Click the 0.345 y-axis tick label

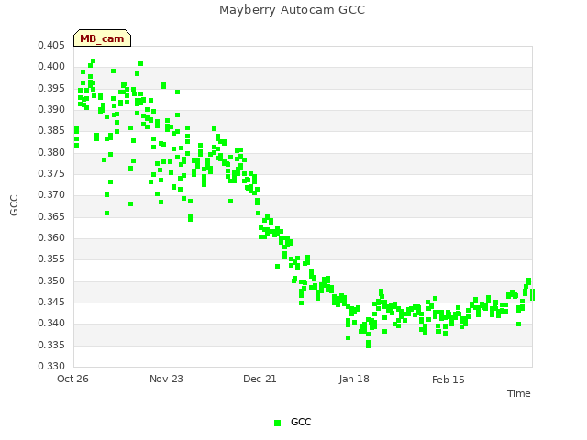tap(51, 302)
